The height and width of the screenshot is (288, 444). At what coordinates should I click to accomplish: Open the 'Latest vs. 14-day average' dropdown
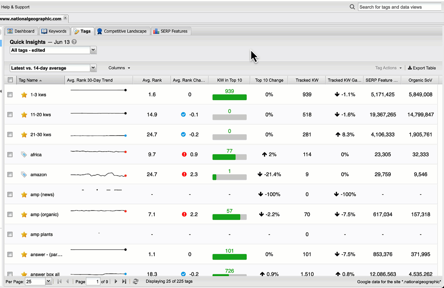tap(93, 68)
